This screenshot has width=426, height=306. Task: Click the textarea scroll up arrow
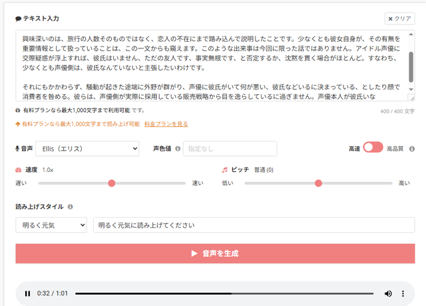(x=411, y=35)
